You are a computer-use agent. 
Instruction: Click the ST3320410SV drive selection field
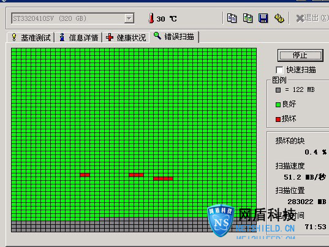73,18
